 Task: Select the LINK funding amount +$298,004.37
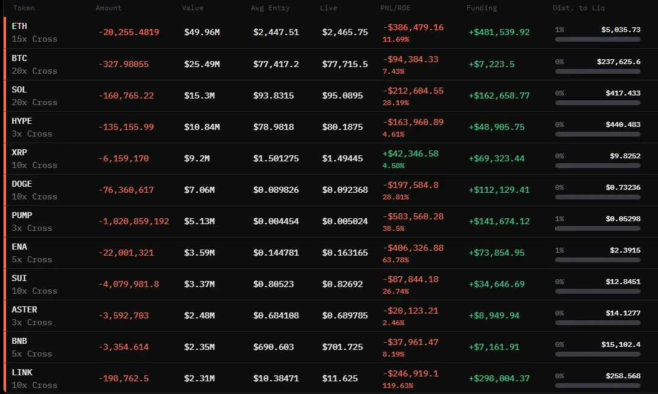pyautogui.click(x=499, y=378)
